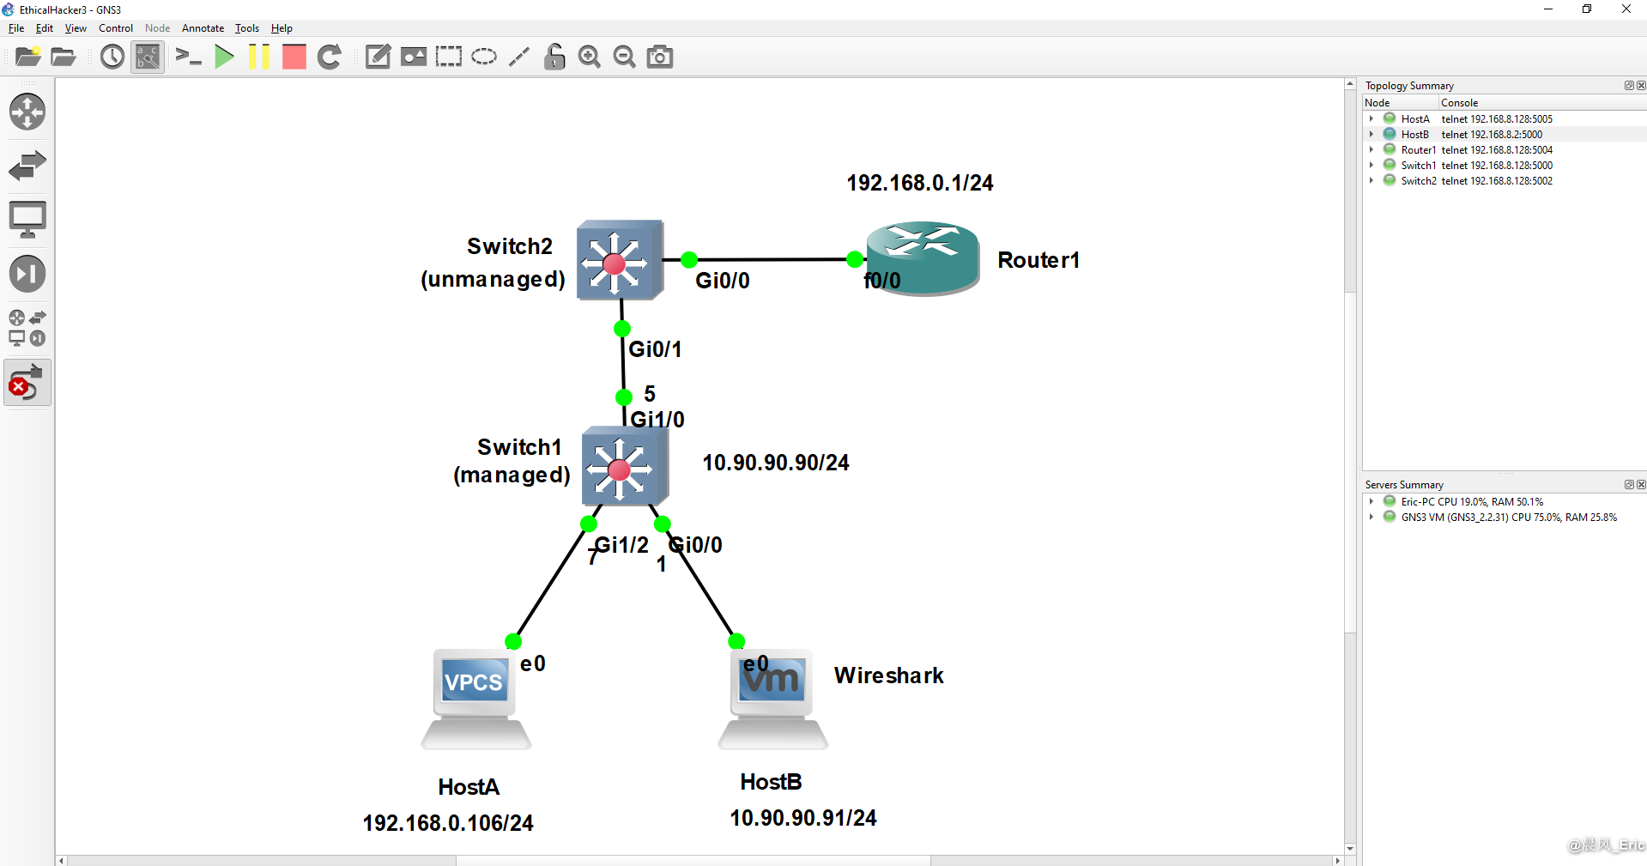Click the Node column header
The height and width of the screenshot is (866, 1647).
[x=1401, y=103]
